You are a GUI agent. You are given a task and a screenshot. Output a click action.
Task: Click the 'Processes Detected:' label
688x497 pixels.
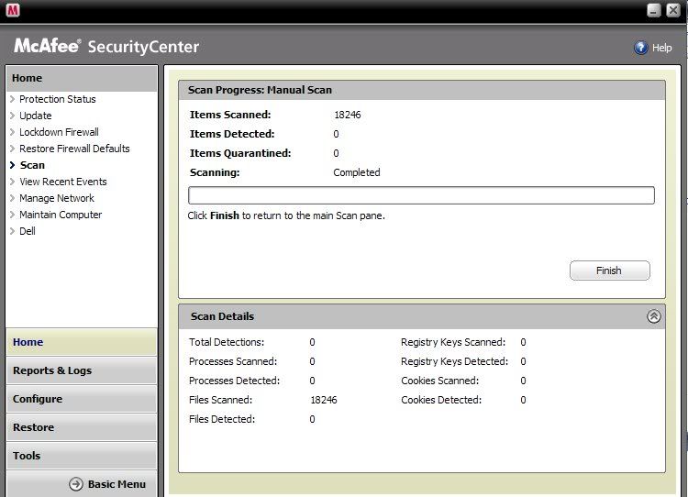tap(234, 381)
